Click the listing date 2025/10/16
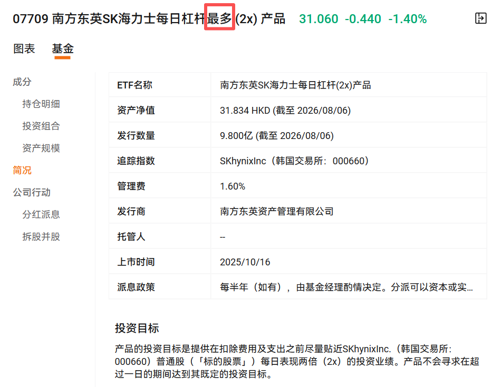 pyautogui.click(x=245, y=262)
